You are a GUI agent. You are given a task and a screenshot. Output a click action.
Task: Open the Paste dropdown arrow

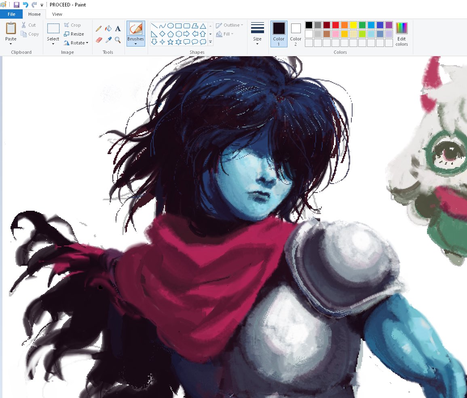pyautogui.click(x=11, y=44)
